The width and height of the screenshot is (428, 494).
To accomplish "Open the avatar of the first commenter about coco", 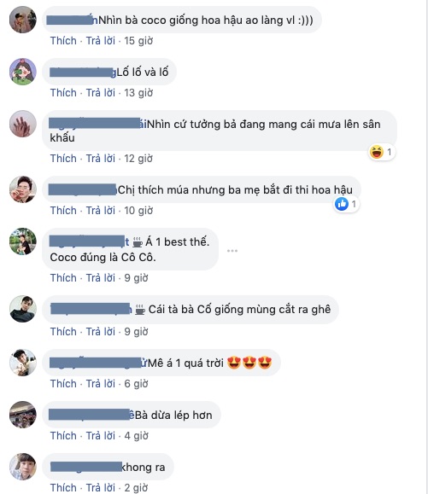I will tap(23, 20).
